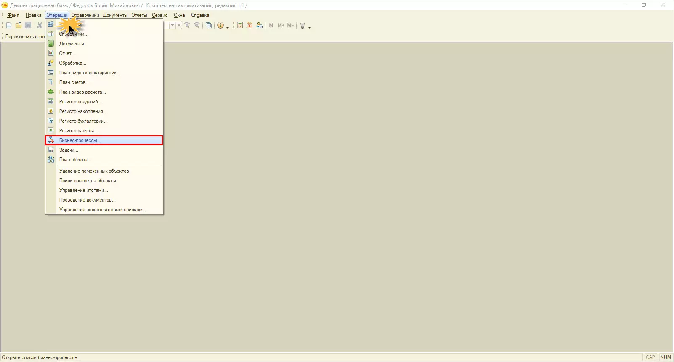Select План счетов... entry
Image resolution: width=674 pixels, height=362 pixels.
click(x=104, y=82)
